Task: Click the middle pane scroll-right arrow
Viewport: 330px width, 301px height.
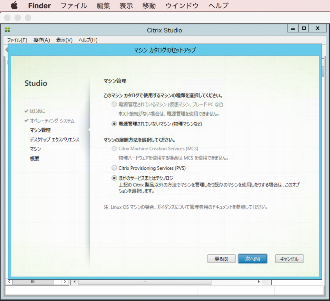Action: click(259, 282)
